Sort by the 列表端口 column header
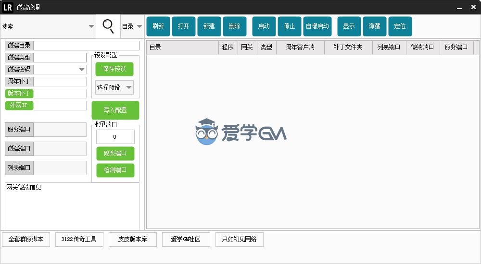Image resolution: width=481 pixels, height=264 pixels. [389, 48]
